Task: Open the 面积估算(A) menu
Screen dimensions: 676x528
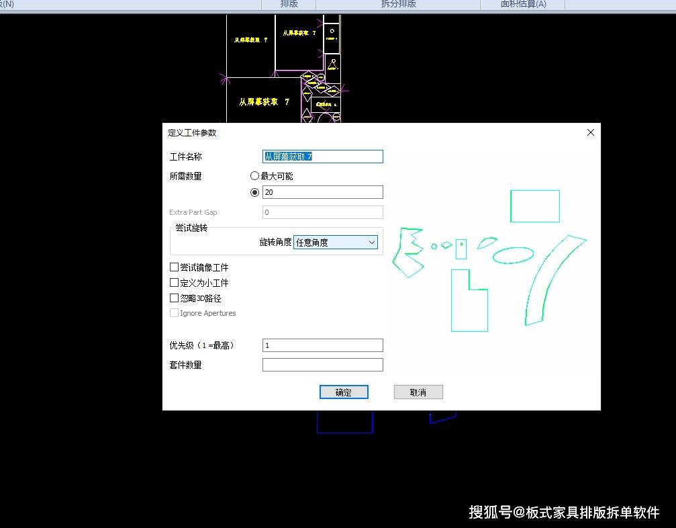Action: pos(523,4)
